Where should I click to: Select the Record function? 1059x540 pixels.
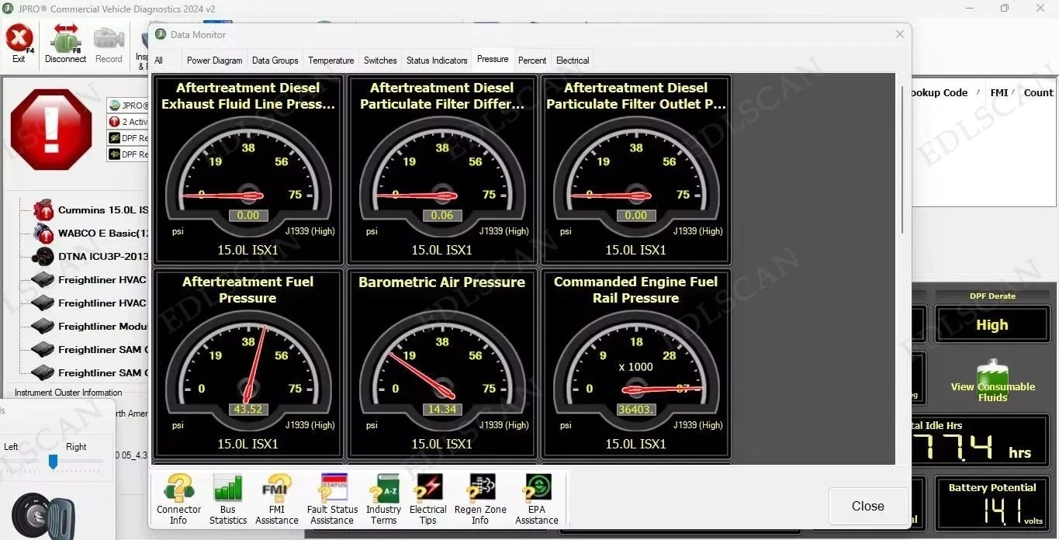coord(108,43)
